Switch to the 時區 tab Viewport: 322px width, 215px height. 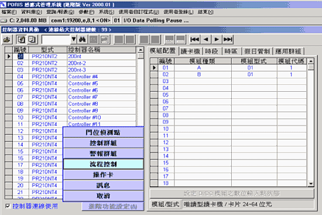231,51
